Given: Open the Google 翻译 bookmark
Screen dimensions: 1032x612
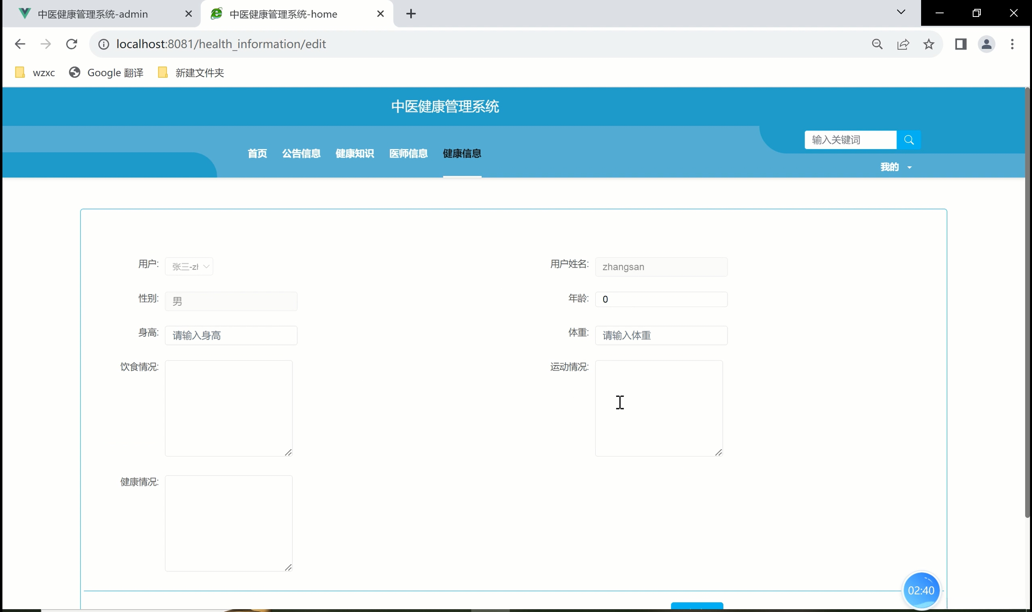Looking at the screenshot, I should (x=106, y=73).
